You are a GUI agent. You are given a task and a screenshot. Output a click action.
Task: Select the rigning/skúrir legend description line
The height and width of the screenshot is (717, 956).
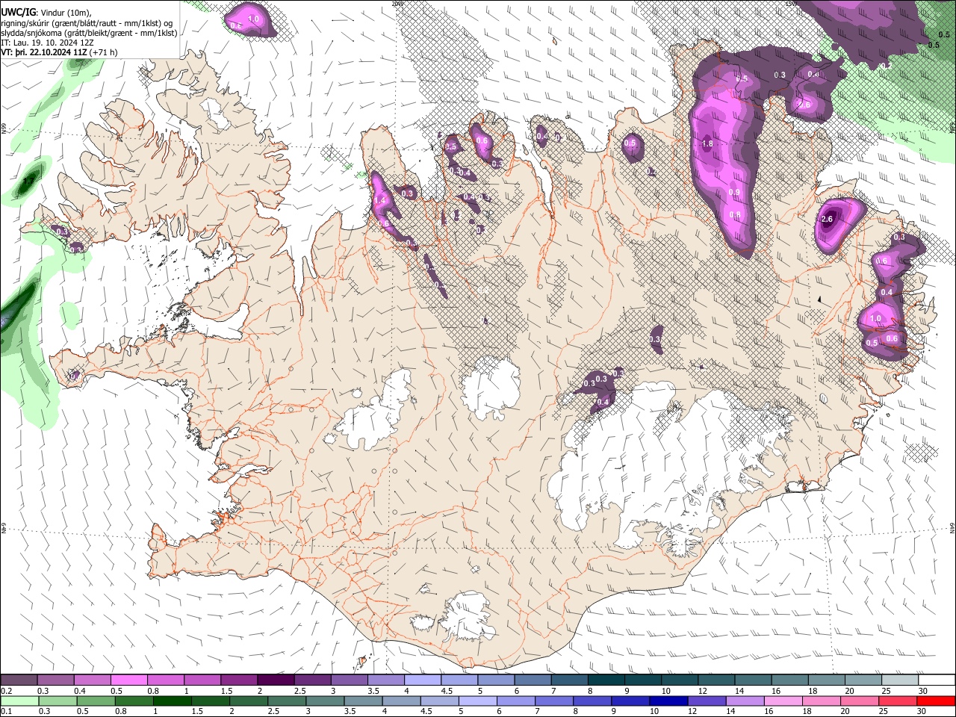coord(88,22)
